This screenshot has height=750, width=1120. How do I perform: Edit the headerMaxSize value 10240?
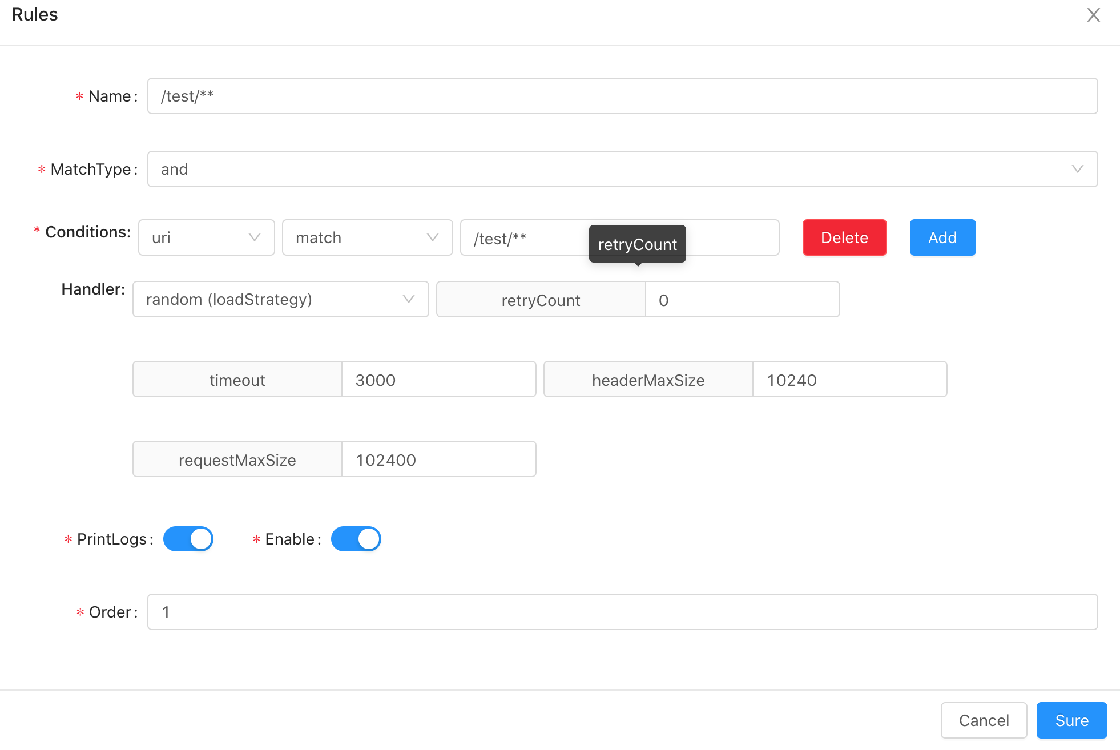849,380
